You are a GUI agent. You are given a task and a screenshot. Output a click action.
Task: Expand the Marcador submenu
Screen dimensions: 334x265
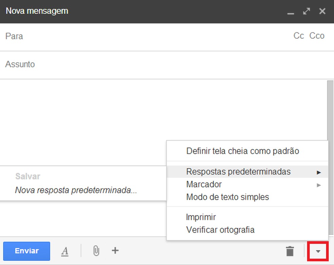pos(204,184)
